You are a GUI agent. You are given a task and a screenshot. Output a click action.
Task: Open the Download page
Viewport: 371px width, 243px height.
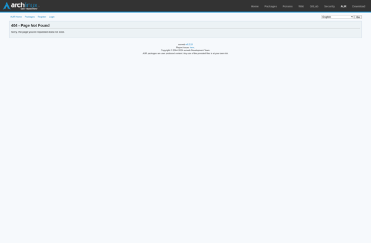tap(359, 6)
